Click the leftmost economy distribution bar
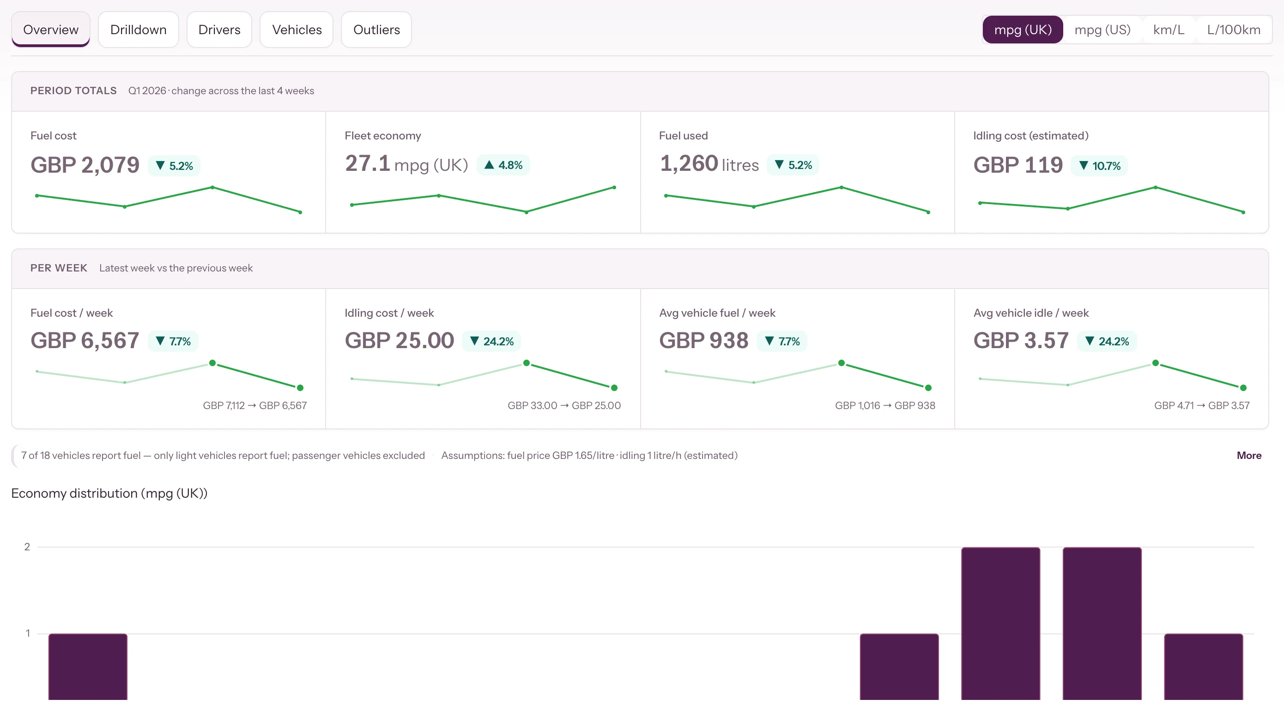The image size is (1284, 711). (88, 667)
